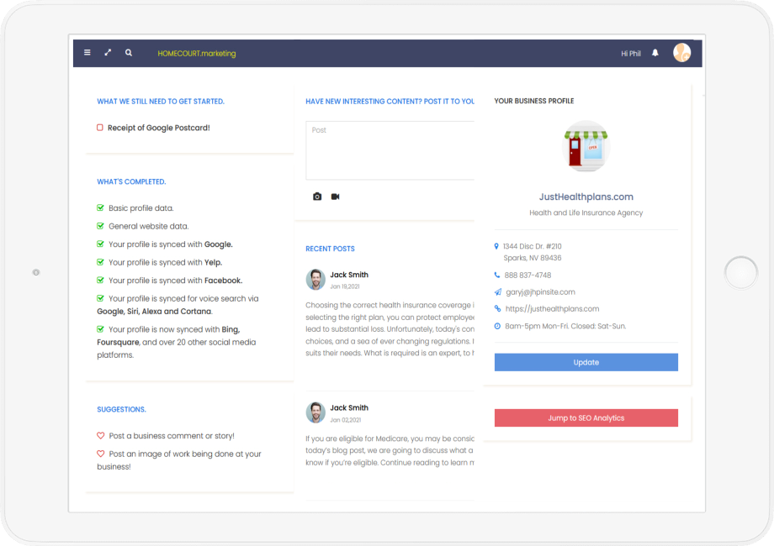Screen dimensions: 774x546
Task: Click Jack Smith's avatar on Jan 19 post
Action: pyautogui.click(x=315, y=280)
